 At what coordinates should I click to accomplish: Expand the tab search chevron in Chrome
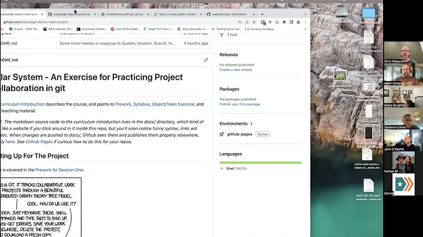tap(305, 14)
